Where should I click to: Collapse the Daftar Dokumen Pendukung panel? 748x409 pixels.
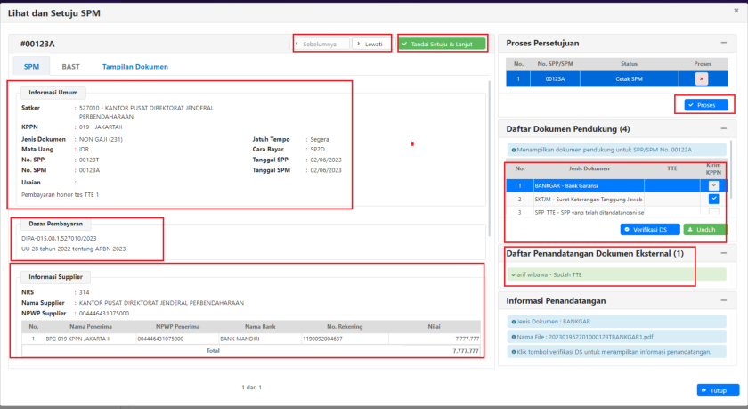point(723,129)
